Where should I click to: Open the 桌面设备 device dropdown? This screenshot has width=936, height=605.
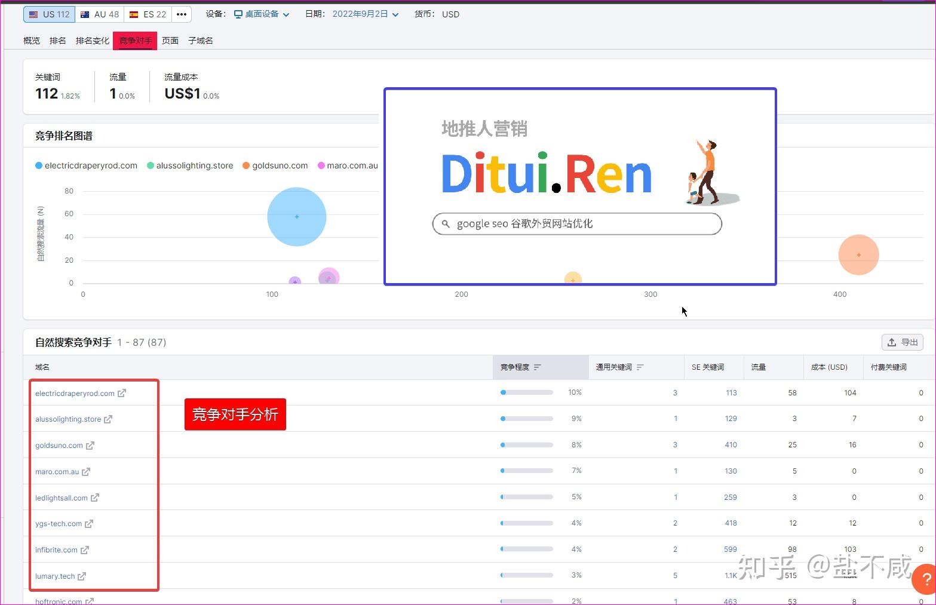[x=262, y=14]
